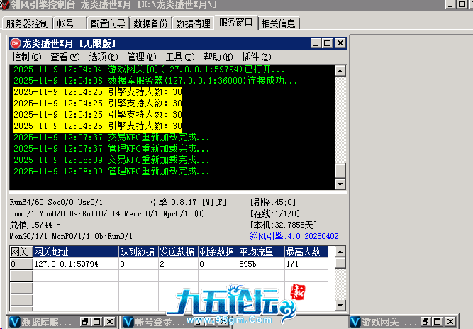The width and height of the screenshot is (473, 329).
Task: Click the 12:08:09 交易NPC重新加载完成 log line
Action: (x=111, y=160)
